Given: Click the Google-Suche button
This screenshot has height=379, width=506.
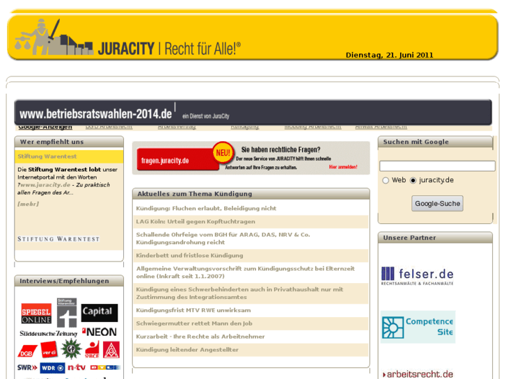Looking at the screenshot, I should 437,204.
